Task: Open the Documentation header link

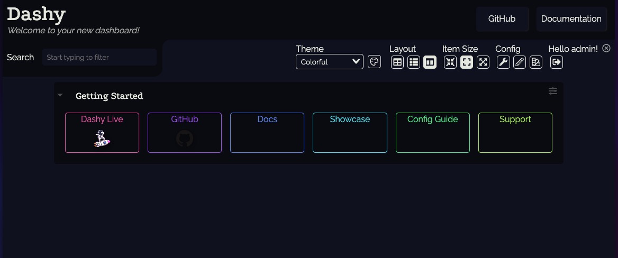Action: (x=571, y=19)
